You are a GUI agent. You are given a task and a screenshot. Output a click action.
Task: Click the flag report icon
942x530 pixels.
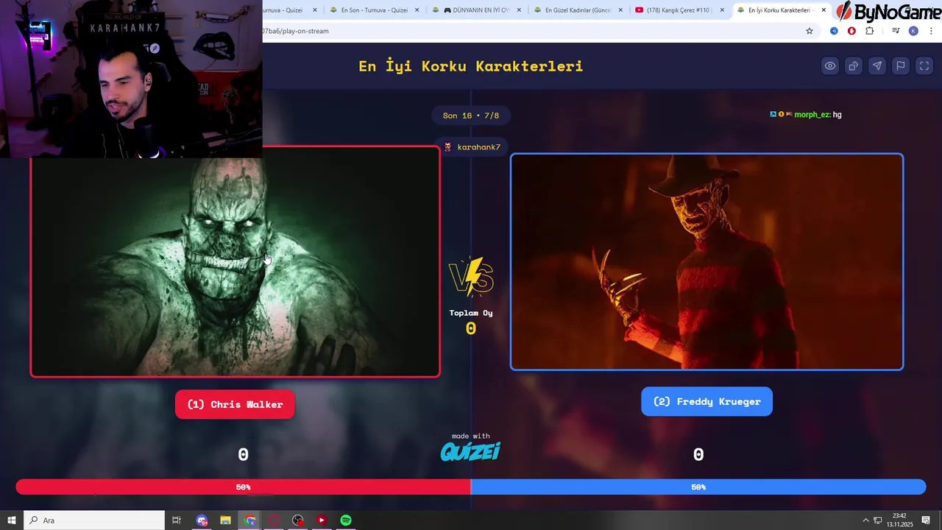(x=901, y=66)
